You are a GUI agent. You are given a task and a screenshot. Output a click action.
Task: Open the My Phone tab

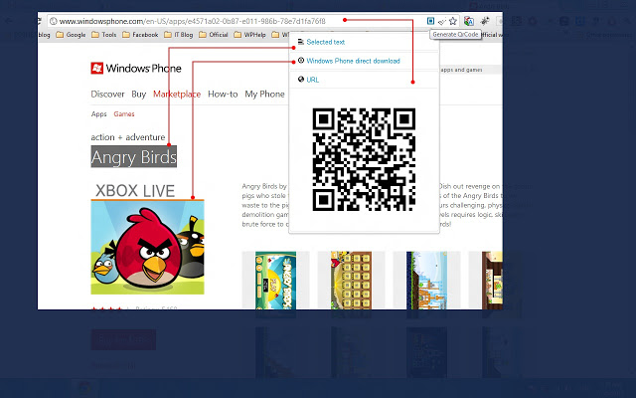pos(264,95)
